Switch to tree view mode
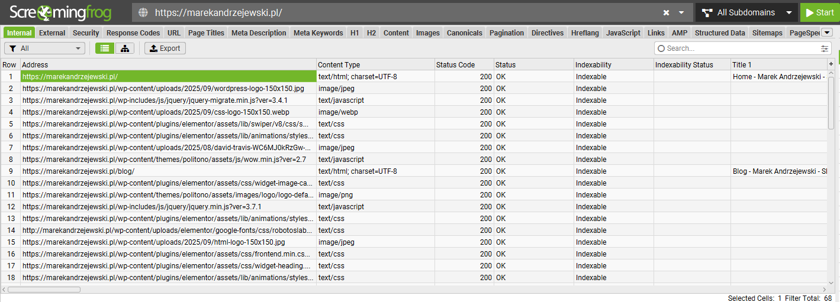 point(124,48)
